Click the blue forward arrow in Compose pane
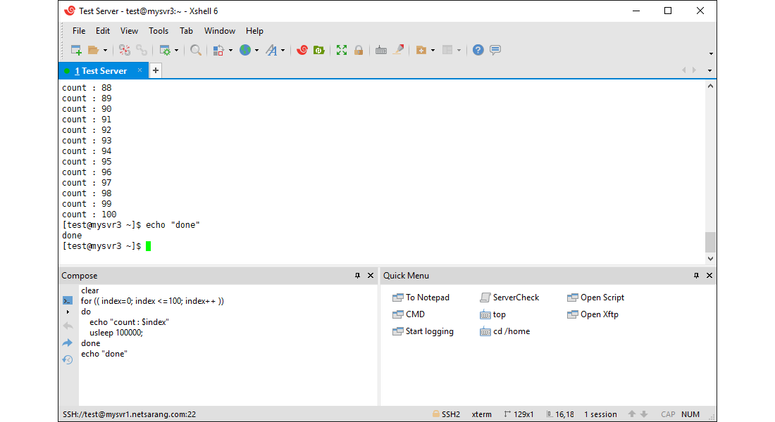775x422 pixels. click(68, 343)
